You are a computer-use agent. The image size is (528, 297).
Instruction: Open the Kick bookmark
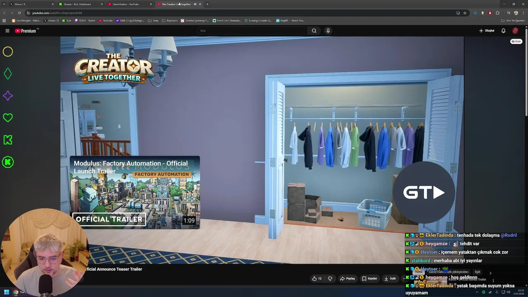tap(66, 20)
